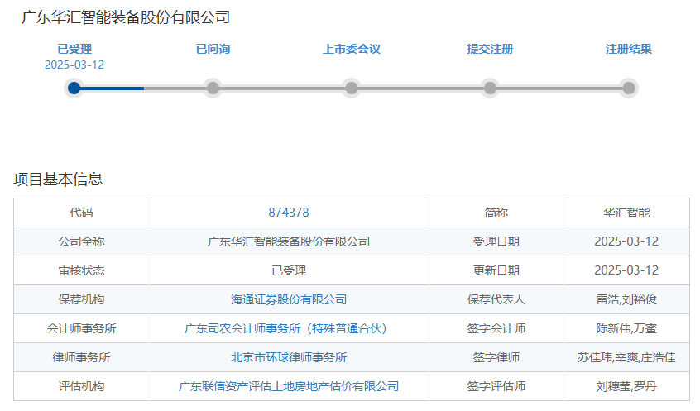Click the 雷浩,刘裕俊 sponsor representatives cell
Viewport: 700px width, 411px height.
pos(626,299)
